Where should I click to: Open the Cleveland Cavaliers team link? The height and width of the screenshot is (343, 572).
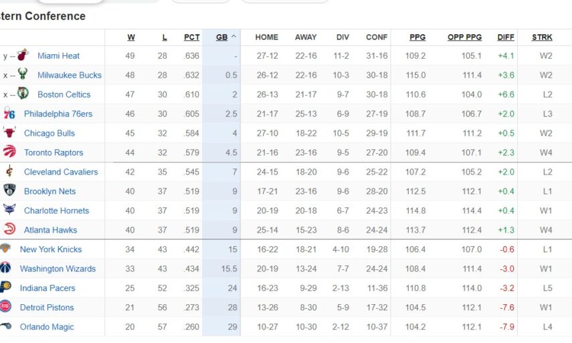coord(61,172)
